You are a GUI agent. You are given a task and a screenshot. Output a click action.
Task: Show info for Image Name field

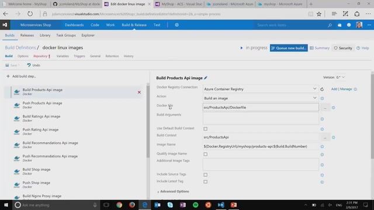pyautogui.click(x=322, y=146)
